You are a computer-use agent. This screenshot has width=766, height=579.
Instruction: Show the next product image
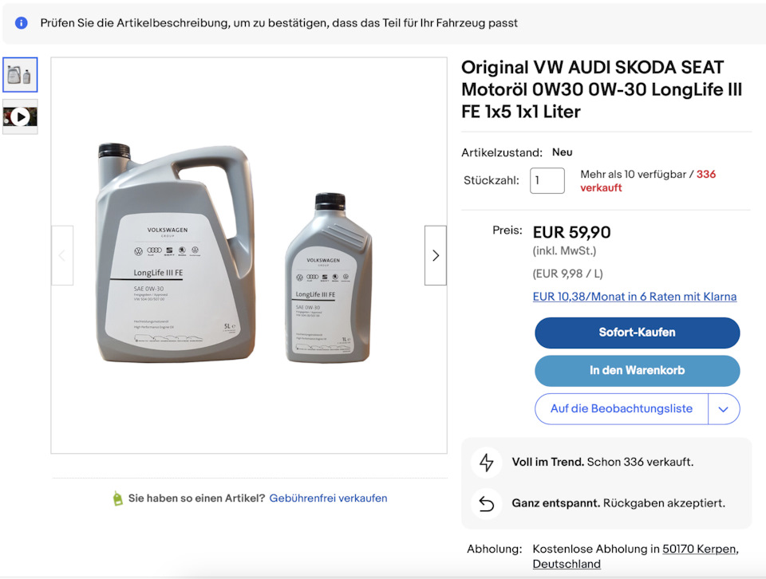(435, 255)
